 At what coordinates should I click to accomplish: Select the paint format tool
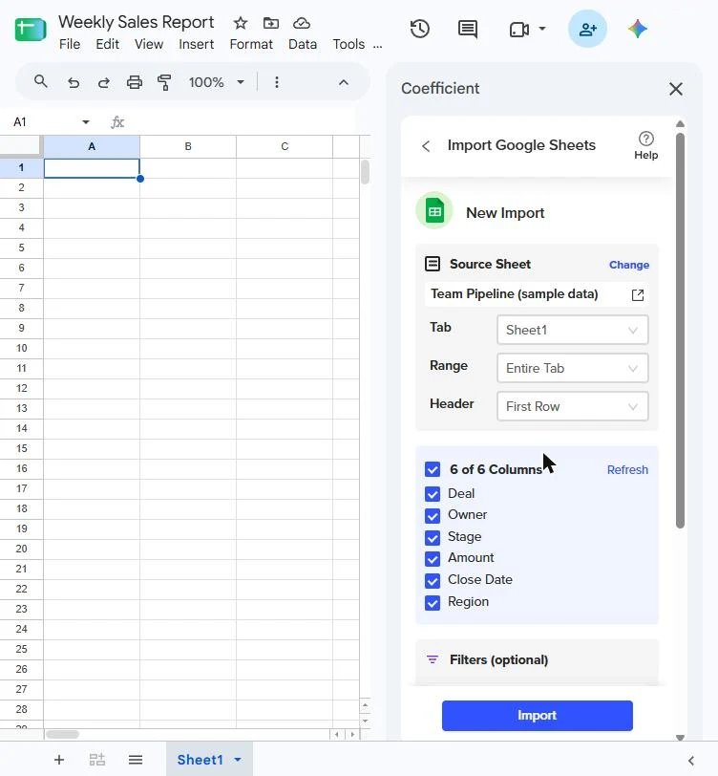click(164, 82)
